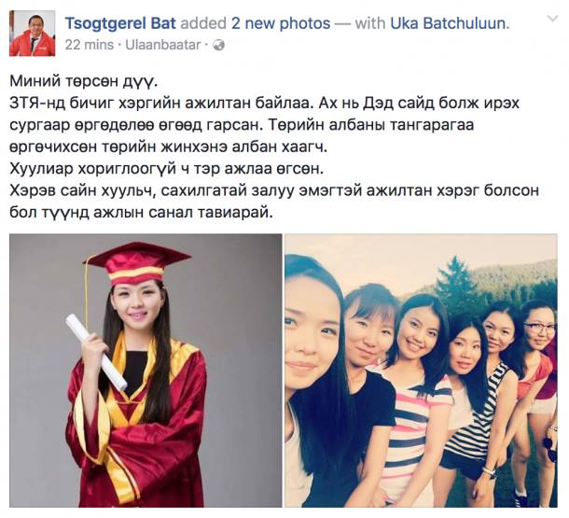Visit tagged Uka Batchuluun's profile
569x518 pixels.
[450, 23]
